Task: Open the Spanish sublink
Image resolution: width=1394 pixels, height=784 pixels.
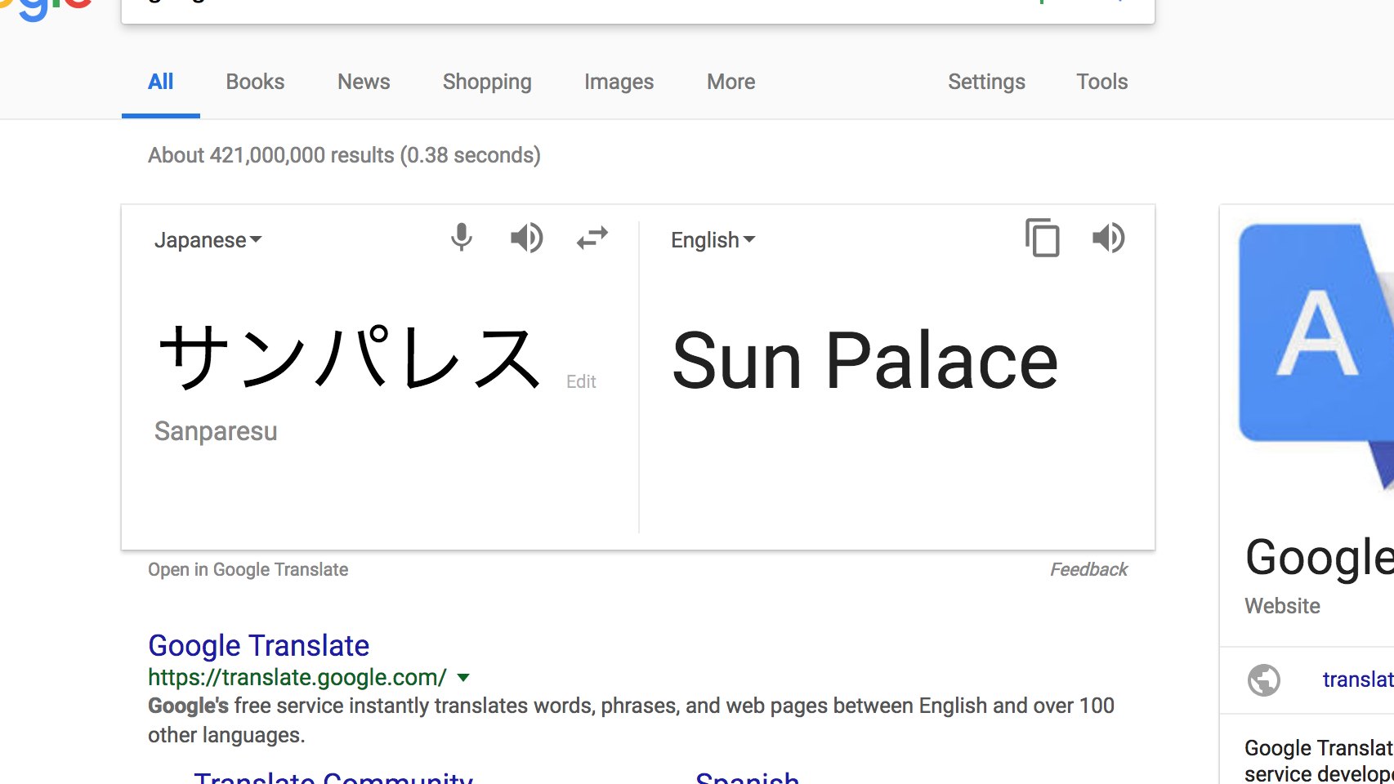Action: 747,777
